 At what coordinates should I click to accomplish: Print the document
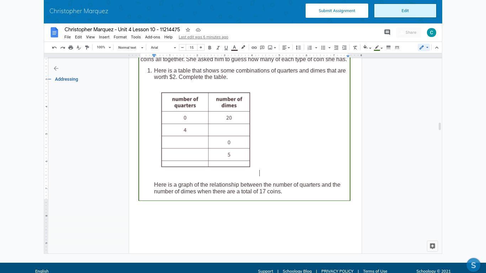(x=71, y=48)
